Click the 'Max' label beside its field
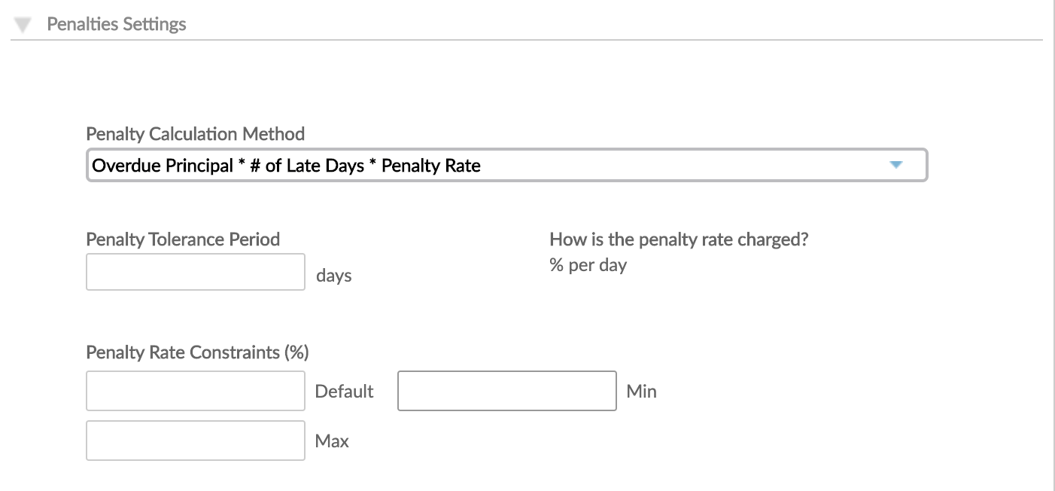 (332, 441)
